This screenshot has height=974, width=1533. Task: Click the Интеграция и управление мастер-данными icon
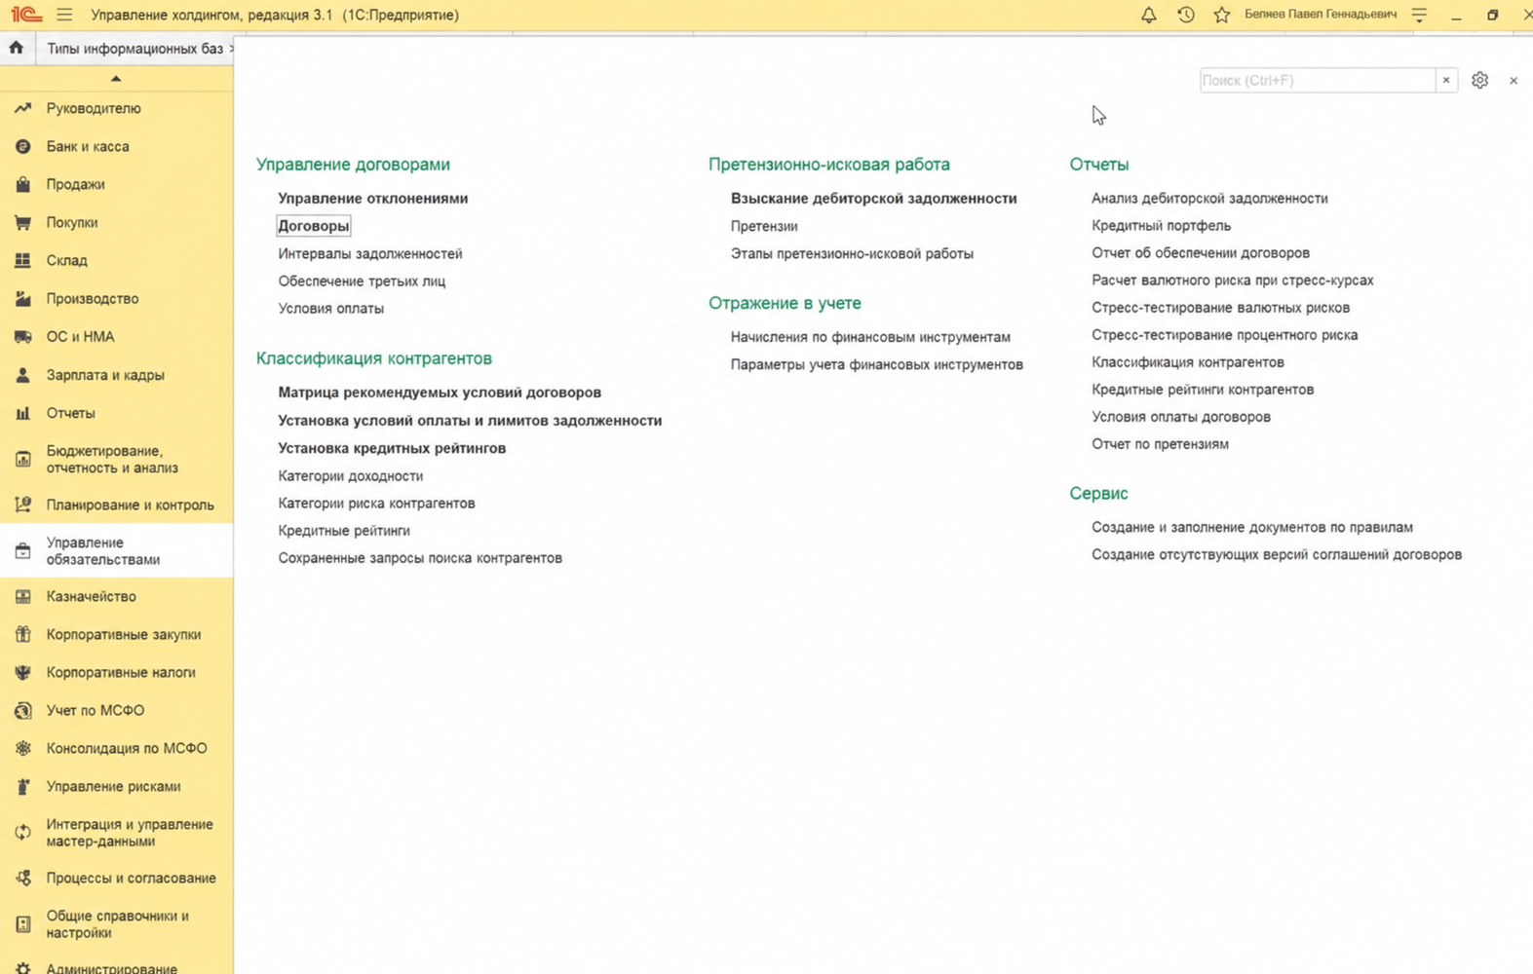(22, 833)
